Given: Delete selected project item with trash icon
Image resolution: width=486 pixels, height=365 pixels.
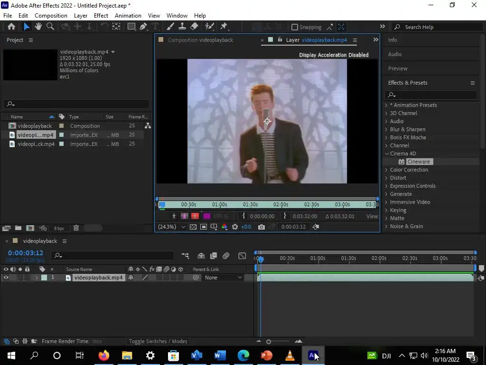Looking at the screenshot, I should point(76,228).
